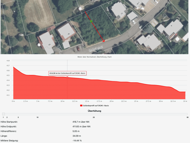Screen dimensions: 190x143
Task: Click the green circle marker on profile line
Action: pos(91,21)
